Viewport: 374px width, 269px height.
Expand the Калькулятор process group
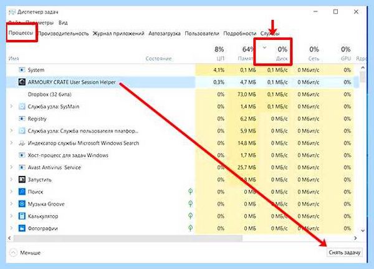(11, 216)
